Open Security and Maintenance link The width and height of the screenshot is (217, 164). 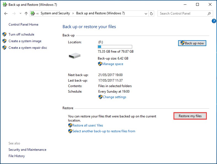click(x=28, y=150)
